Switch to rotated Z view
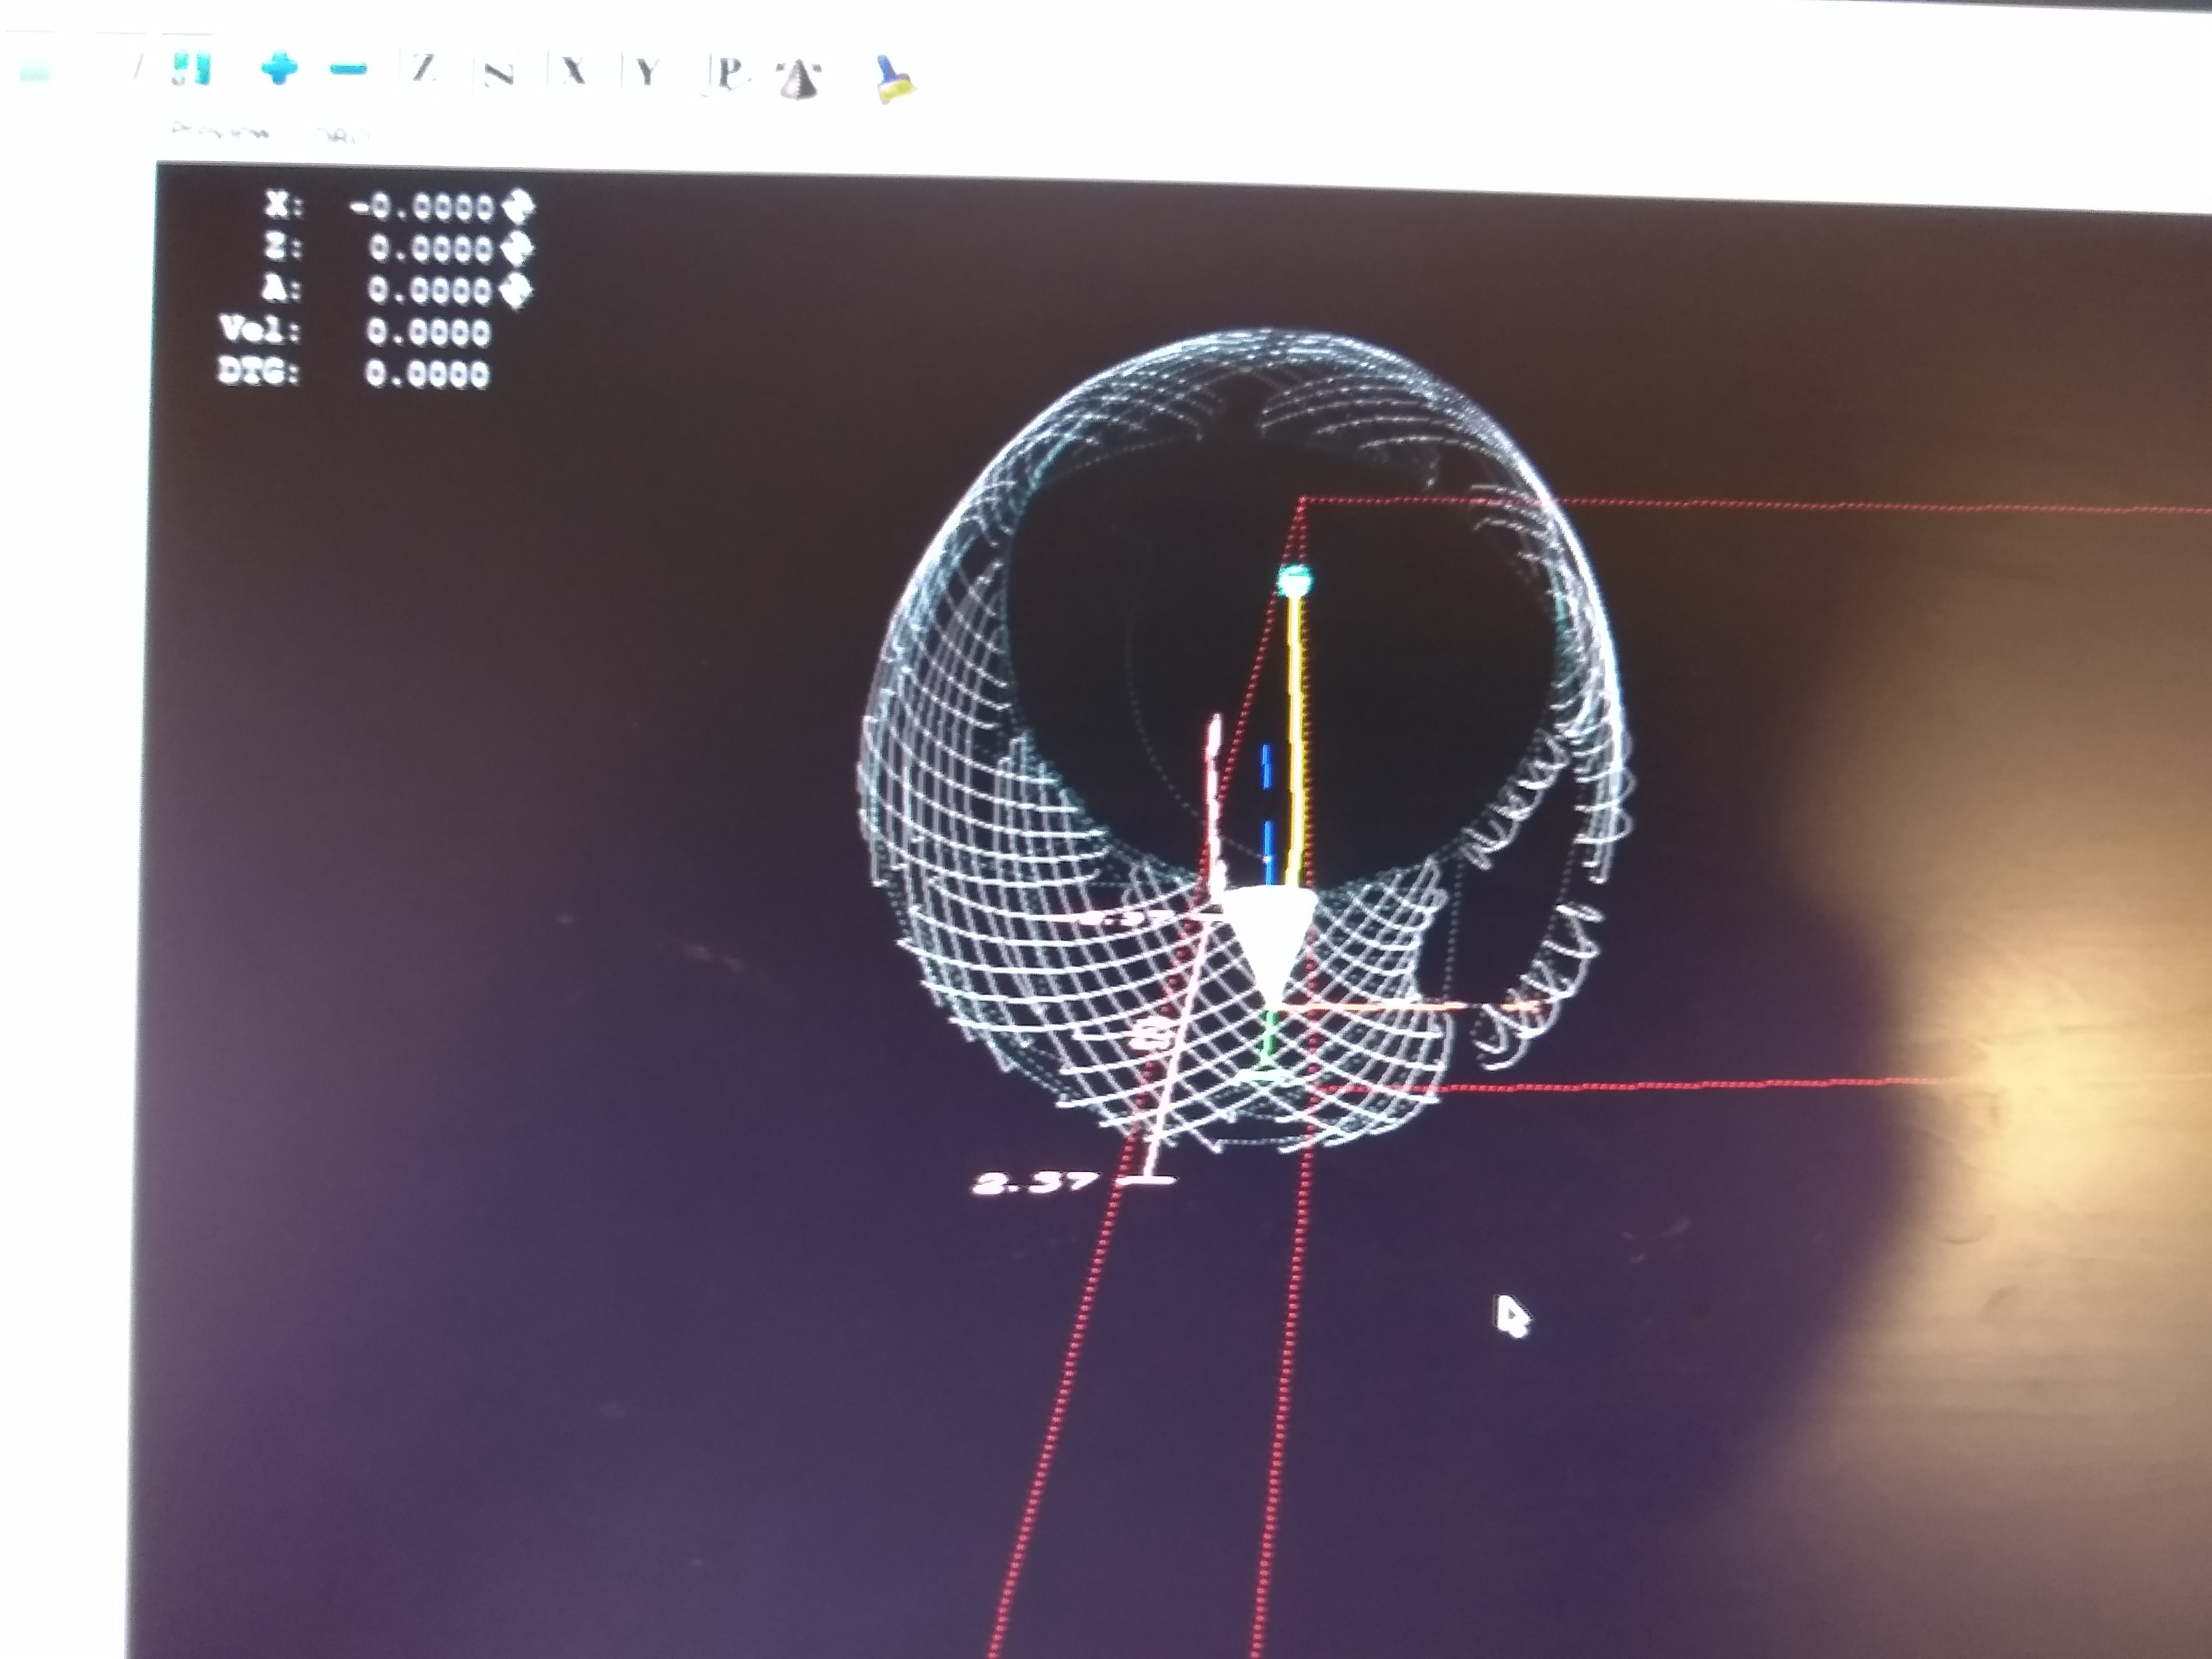Viewport: 2212px width, 1659px height. pyautogui.click(x=499, y=73)
